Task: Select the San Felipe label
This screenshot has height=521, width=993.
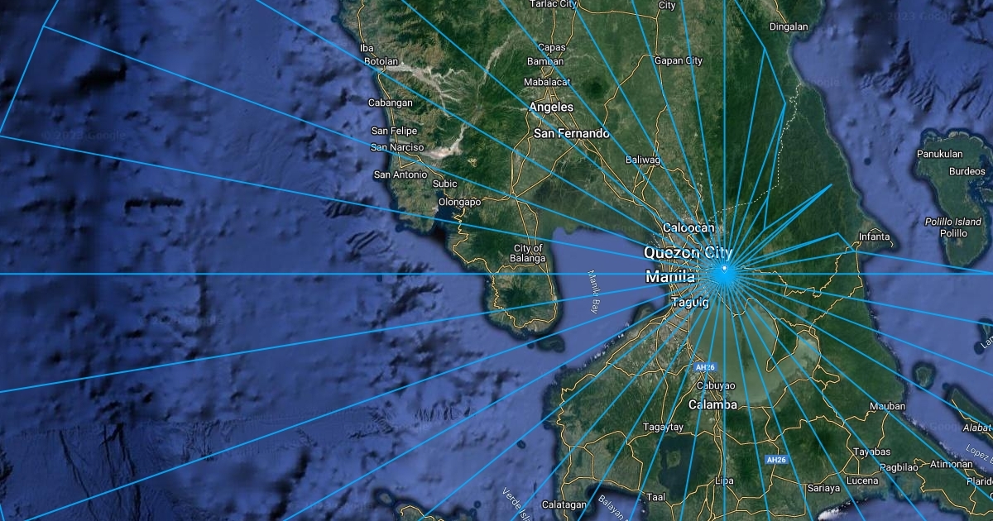Action: tap(395, 131)
